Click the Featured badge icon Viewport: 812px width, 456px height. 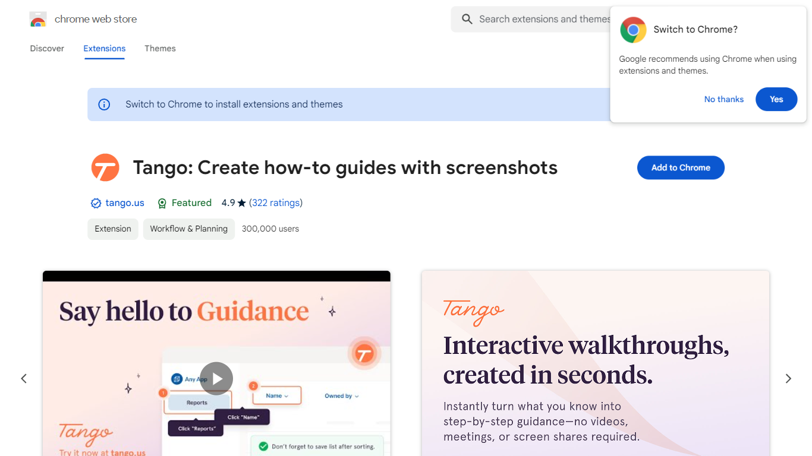pyautogui.click(x=162, y=203)
